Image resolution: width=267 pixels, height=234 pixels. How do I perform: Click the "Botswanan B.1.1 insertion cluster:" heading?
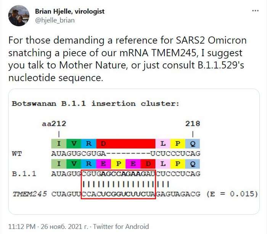[x=95, y=103]
